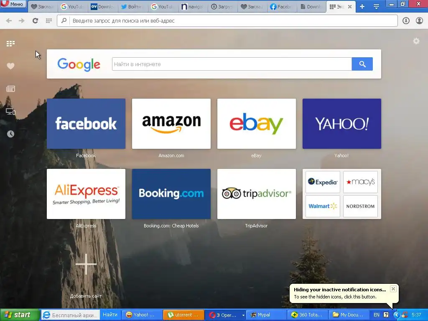Open the Yahoo! speed dial tile

pyautogui.click(x=342, y=124)
